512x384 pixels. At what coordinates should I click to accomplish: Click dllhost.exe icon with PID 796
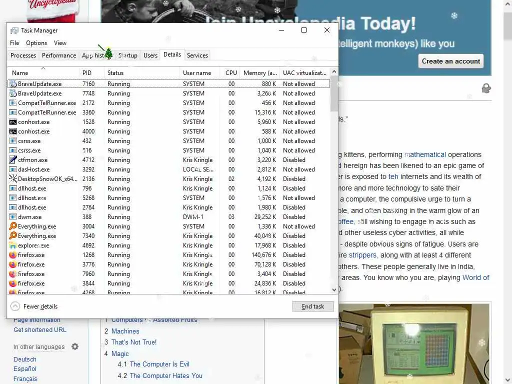13,188
